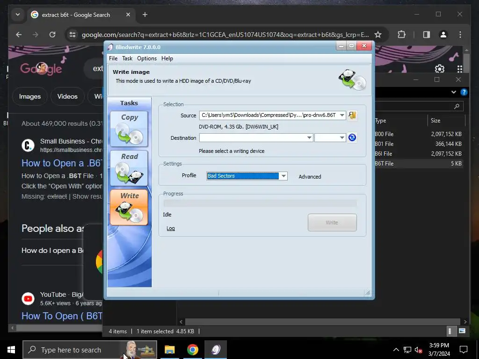This screenshot has height=359, width=479.
Task: Open Blindwrite from taskbar
Action: (216, 350)
